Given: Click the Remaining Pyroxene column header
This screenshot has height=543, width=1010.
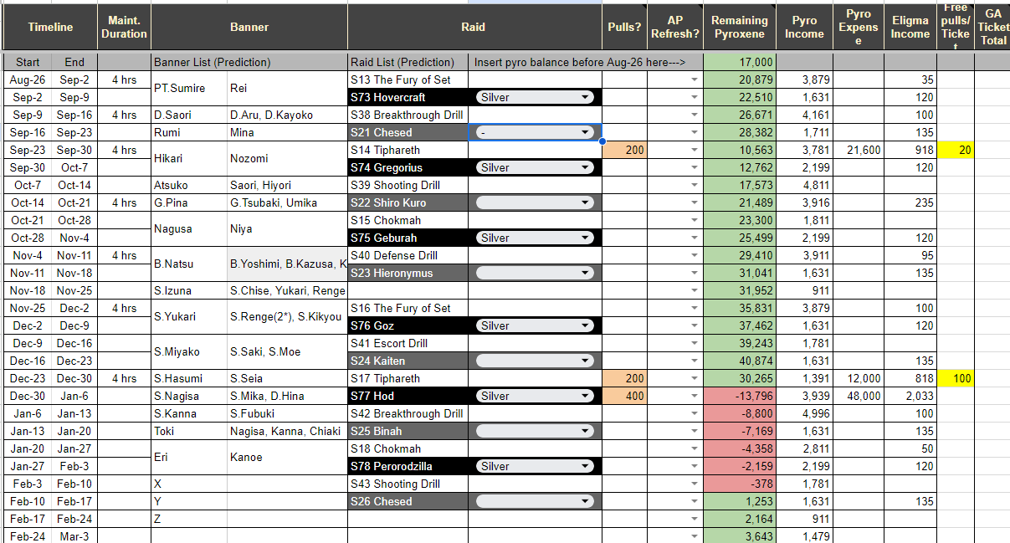Looking at the screenshot, I should (740, 27).
